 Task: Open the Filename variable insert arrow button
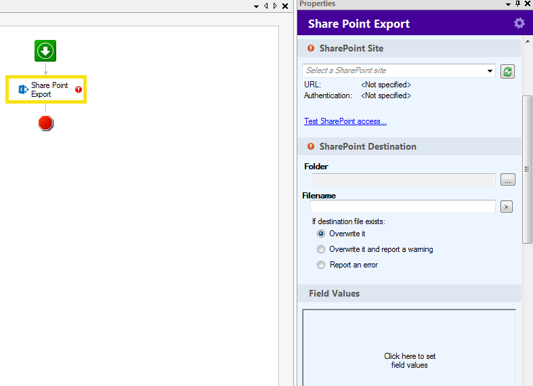tap(507, 207)
